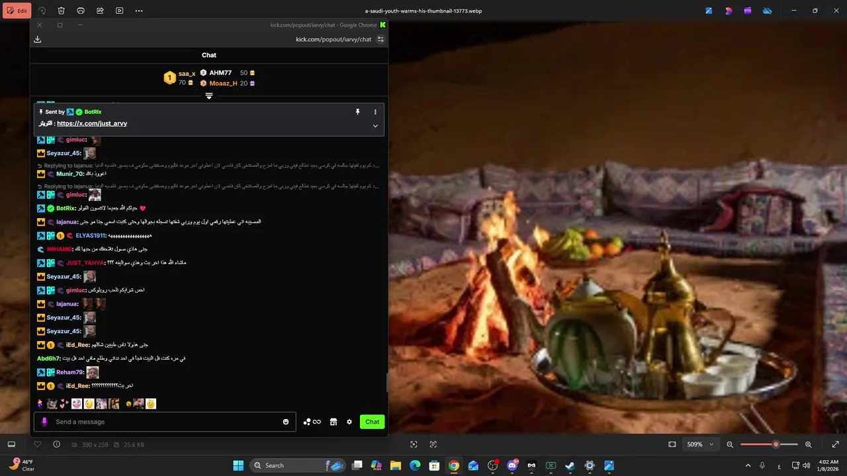Open saa_x on the gift leaderboard
This screenshot has width=847, height=476.
click(187, 73)
